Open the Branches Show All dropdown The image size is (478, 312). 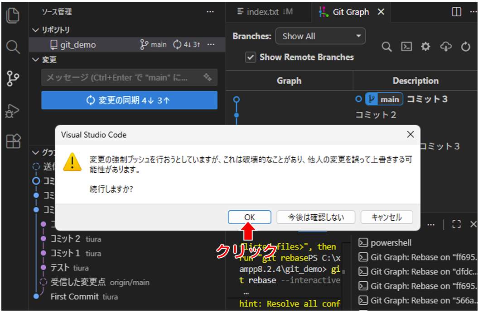pyautogui.click(x=320, y=36)
